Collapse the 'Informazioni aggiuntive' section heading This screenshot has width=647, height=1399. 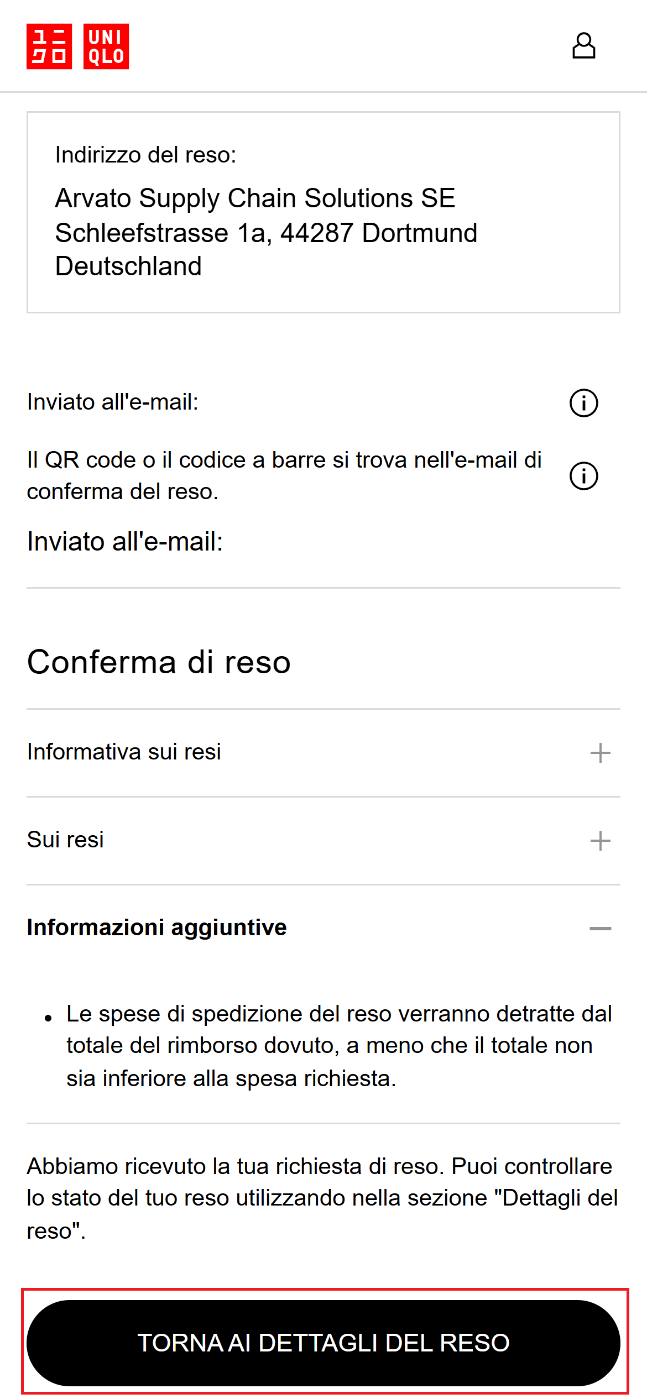click(x=156, y=928)
